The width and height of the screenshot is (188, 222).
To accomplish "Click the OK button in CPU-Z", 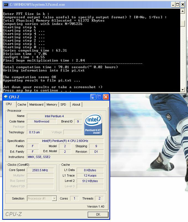I will [98, 214].
